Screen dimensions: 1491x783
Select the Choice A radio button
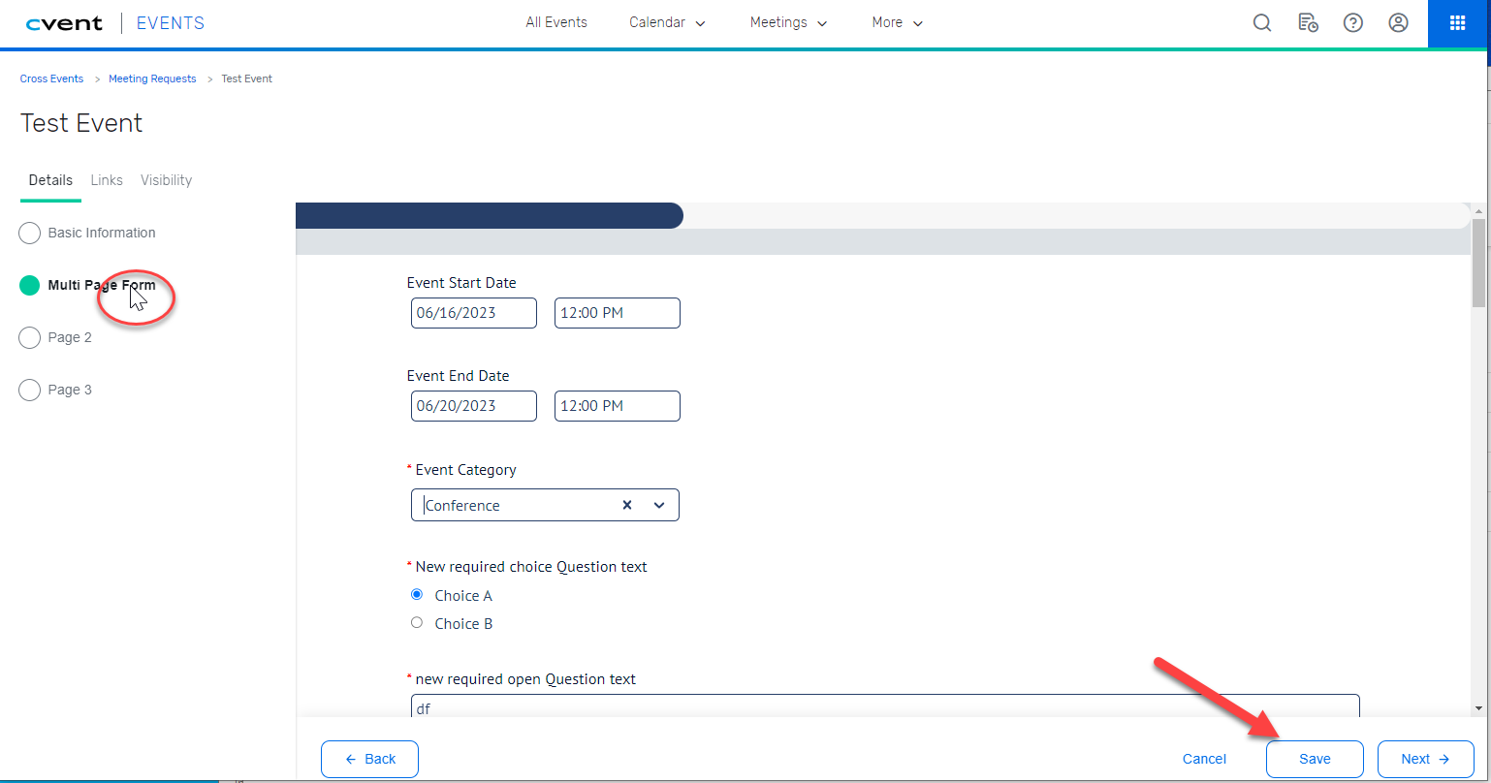tap(417, 594)
